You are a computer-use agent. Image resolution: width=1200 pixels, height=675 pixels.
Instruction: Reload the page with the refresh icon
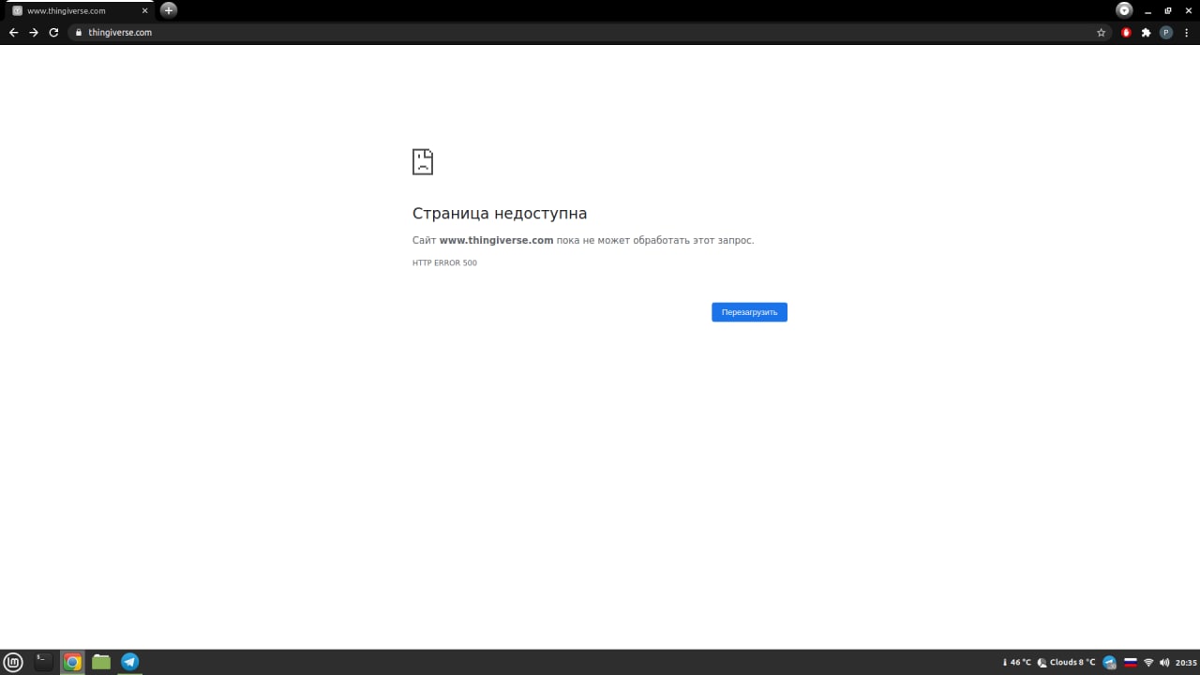(x=53, y=32)
